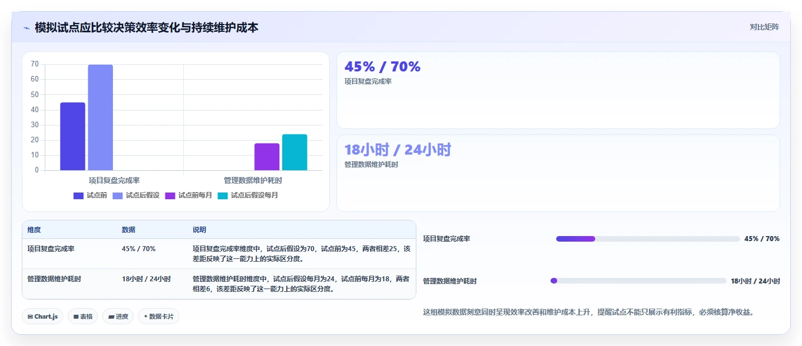This screenshot has height=346, width=802.
Task: Click the title 模拟试点应比较决策效率变化与持续维护成本
Action: 146,27
